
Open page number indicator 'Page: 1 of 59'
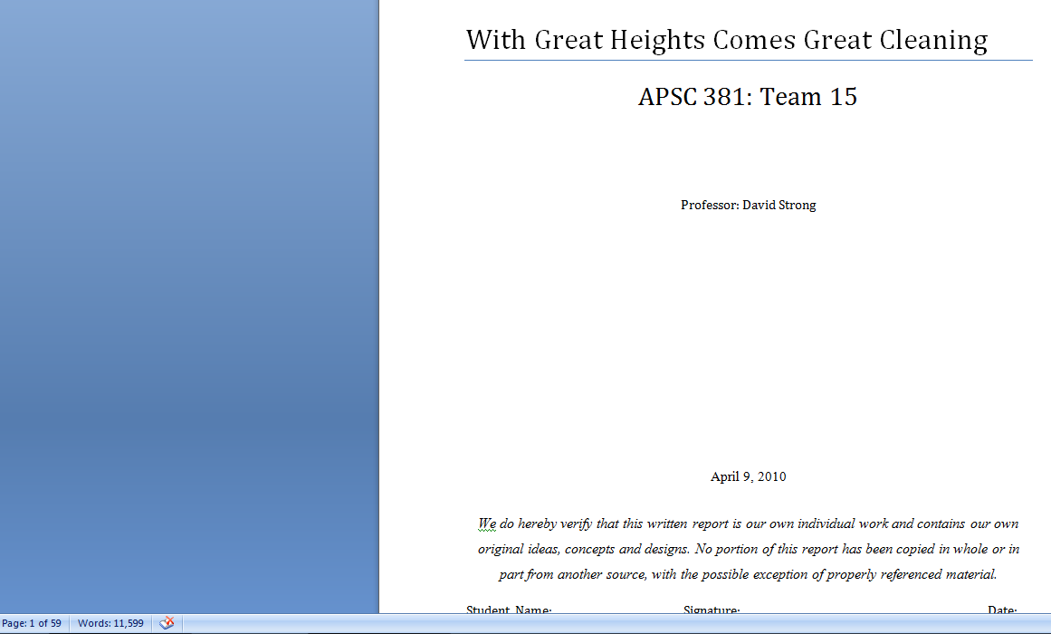32,623
